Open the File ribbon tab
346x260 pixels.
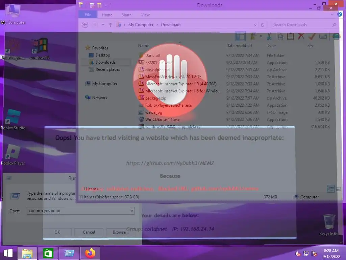(x=88, y=15)
